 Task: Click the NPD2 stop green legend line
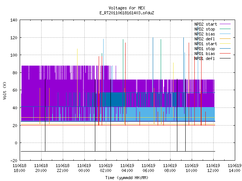pos(225,29)
